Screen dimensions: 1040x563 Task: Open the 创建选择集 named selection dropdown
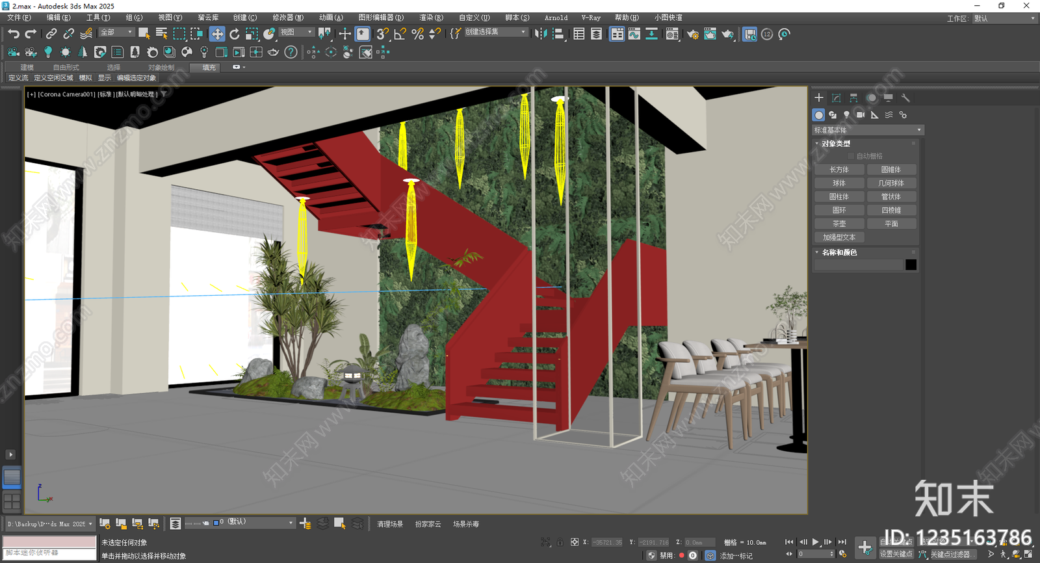click(496, 32)
